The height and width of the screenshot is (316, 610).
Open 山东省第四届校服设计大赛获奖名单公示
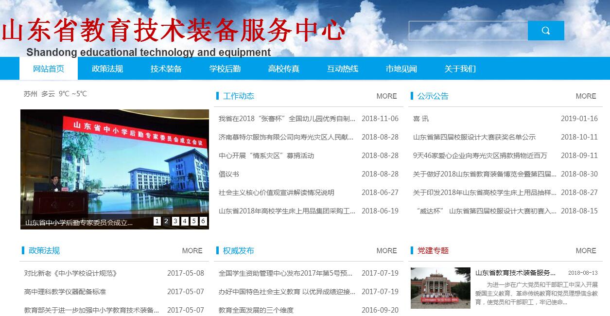474,137
